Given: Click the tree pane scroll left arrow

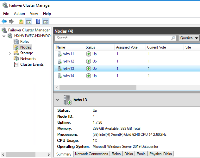Looking at the screenshot, I should 3,155.
